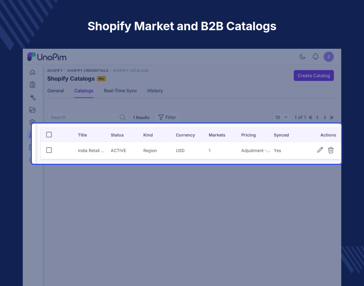Check the India Retail row checkbox
Image resolution: width=364 pixels, height=286 pixels.
49,150
